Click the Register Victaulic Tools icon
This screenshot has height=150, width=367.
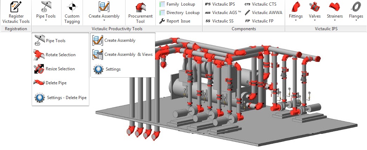[x=16, y=6]
